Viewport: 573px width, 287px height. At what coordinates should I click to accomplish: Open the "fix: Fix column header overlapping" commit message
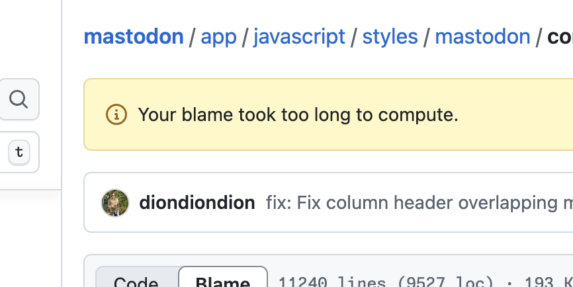(419, 202)
